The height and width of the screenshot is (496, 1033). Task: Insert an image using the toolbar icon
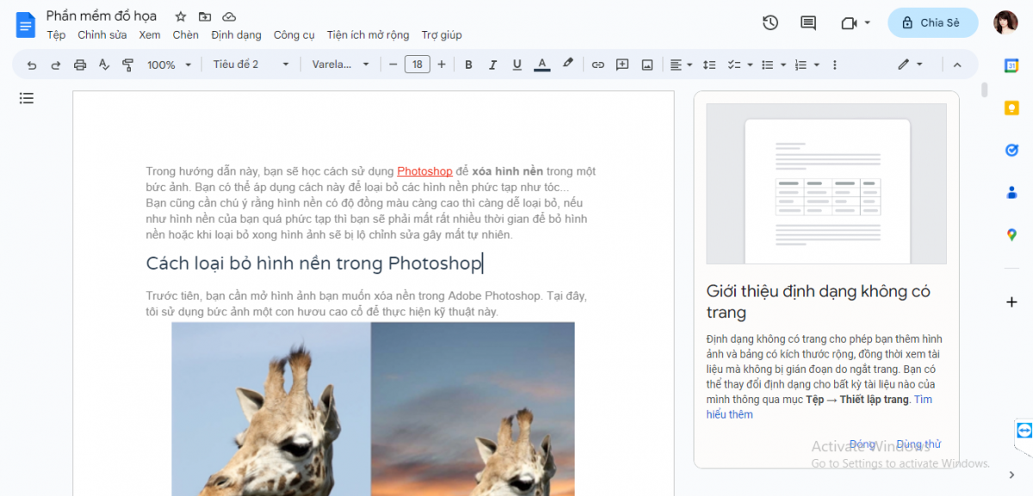[x=646, y=64]
